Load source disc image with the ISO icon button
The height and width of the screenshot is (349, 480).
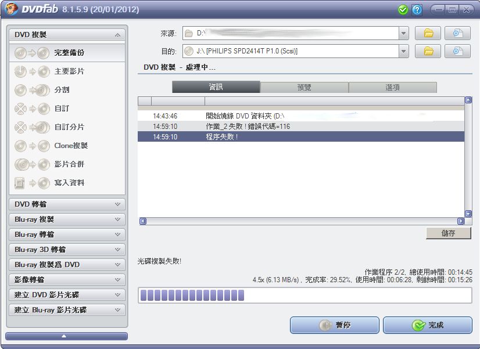point(458,33)
